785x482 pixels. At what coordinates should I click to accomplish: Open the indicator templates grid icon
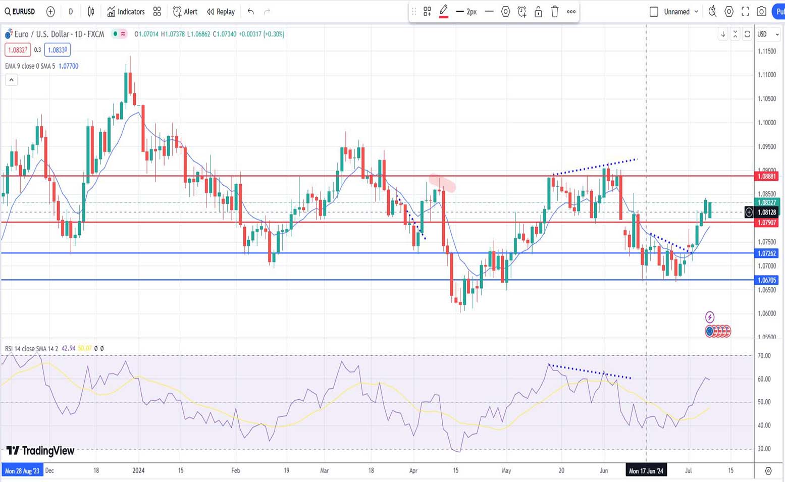coord(157,12)
